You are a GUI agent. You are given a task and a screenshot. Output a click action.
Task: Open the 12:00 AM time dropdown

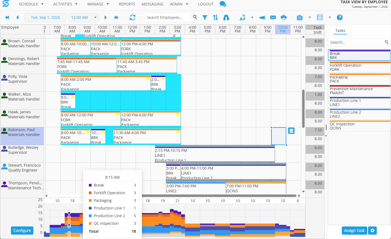point(84,17)
